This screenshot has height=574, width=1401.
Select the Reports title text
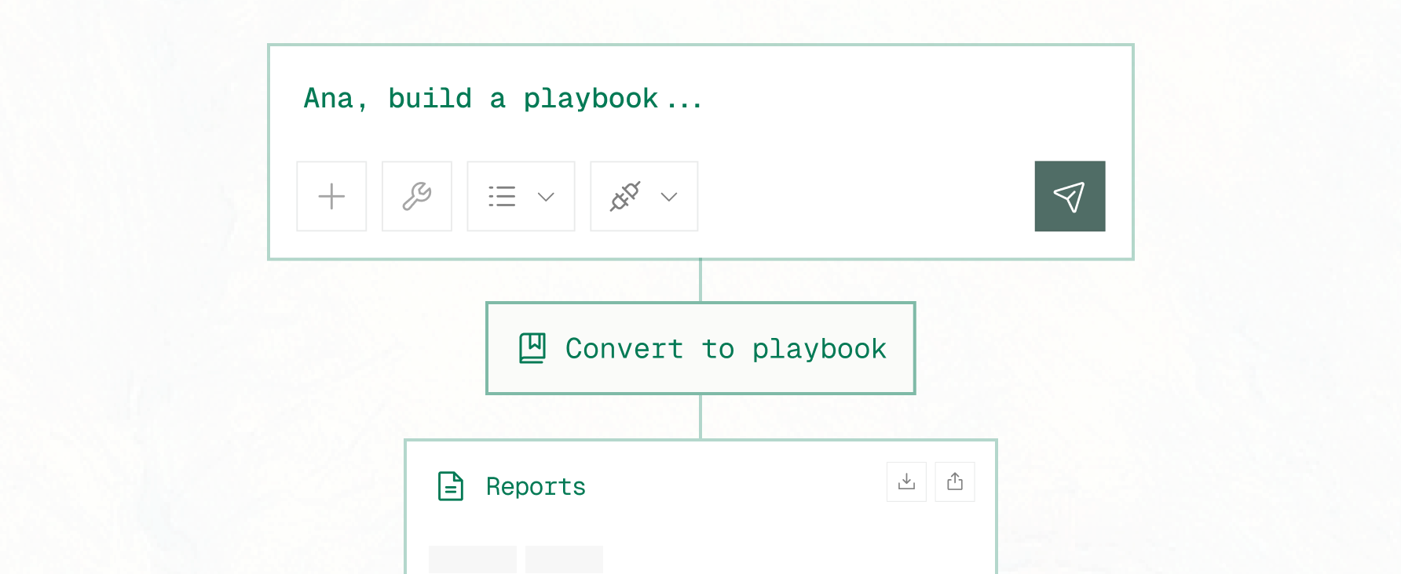536,486
